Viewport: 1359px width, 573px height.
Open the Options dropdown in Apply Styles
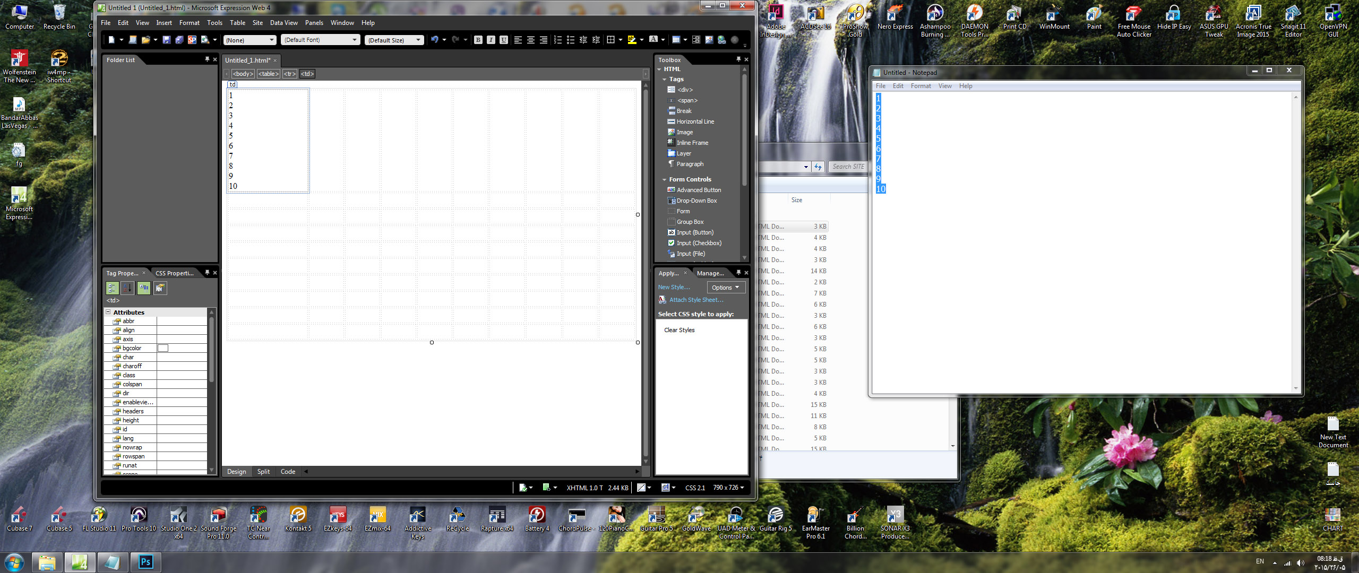click(x=726, y=288)
